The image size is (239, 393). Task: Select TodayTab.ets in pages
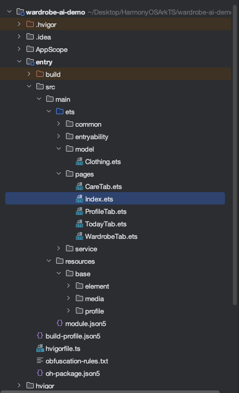(x=105, y=224)
